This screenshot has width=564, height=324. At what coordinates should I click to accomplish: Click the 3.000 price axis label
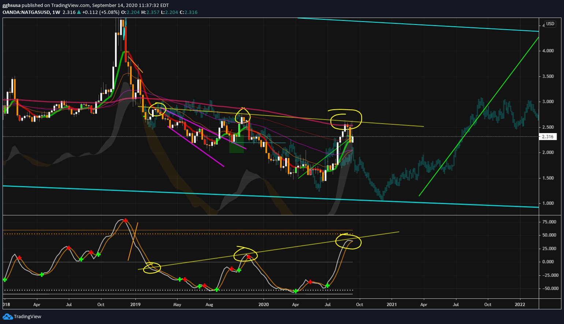point(548,102)
